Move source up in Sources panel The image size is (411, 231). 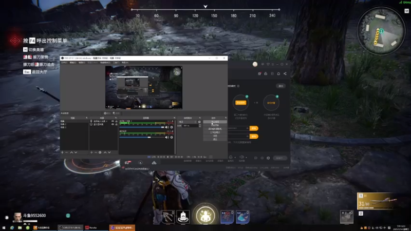pos(105,152)
